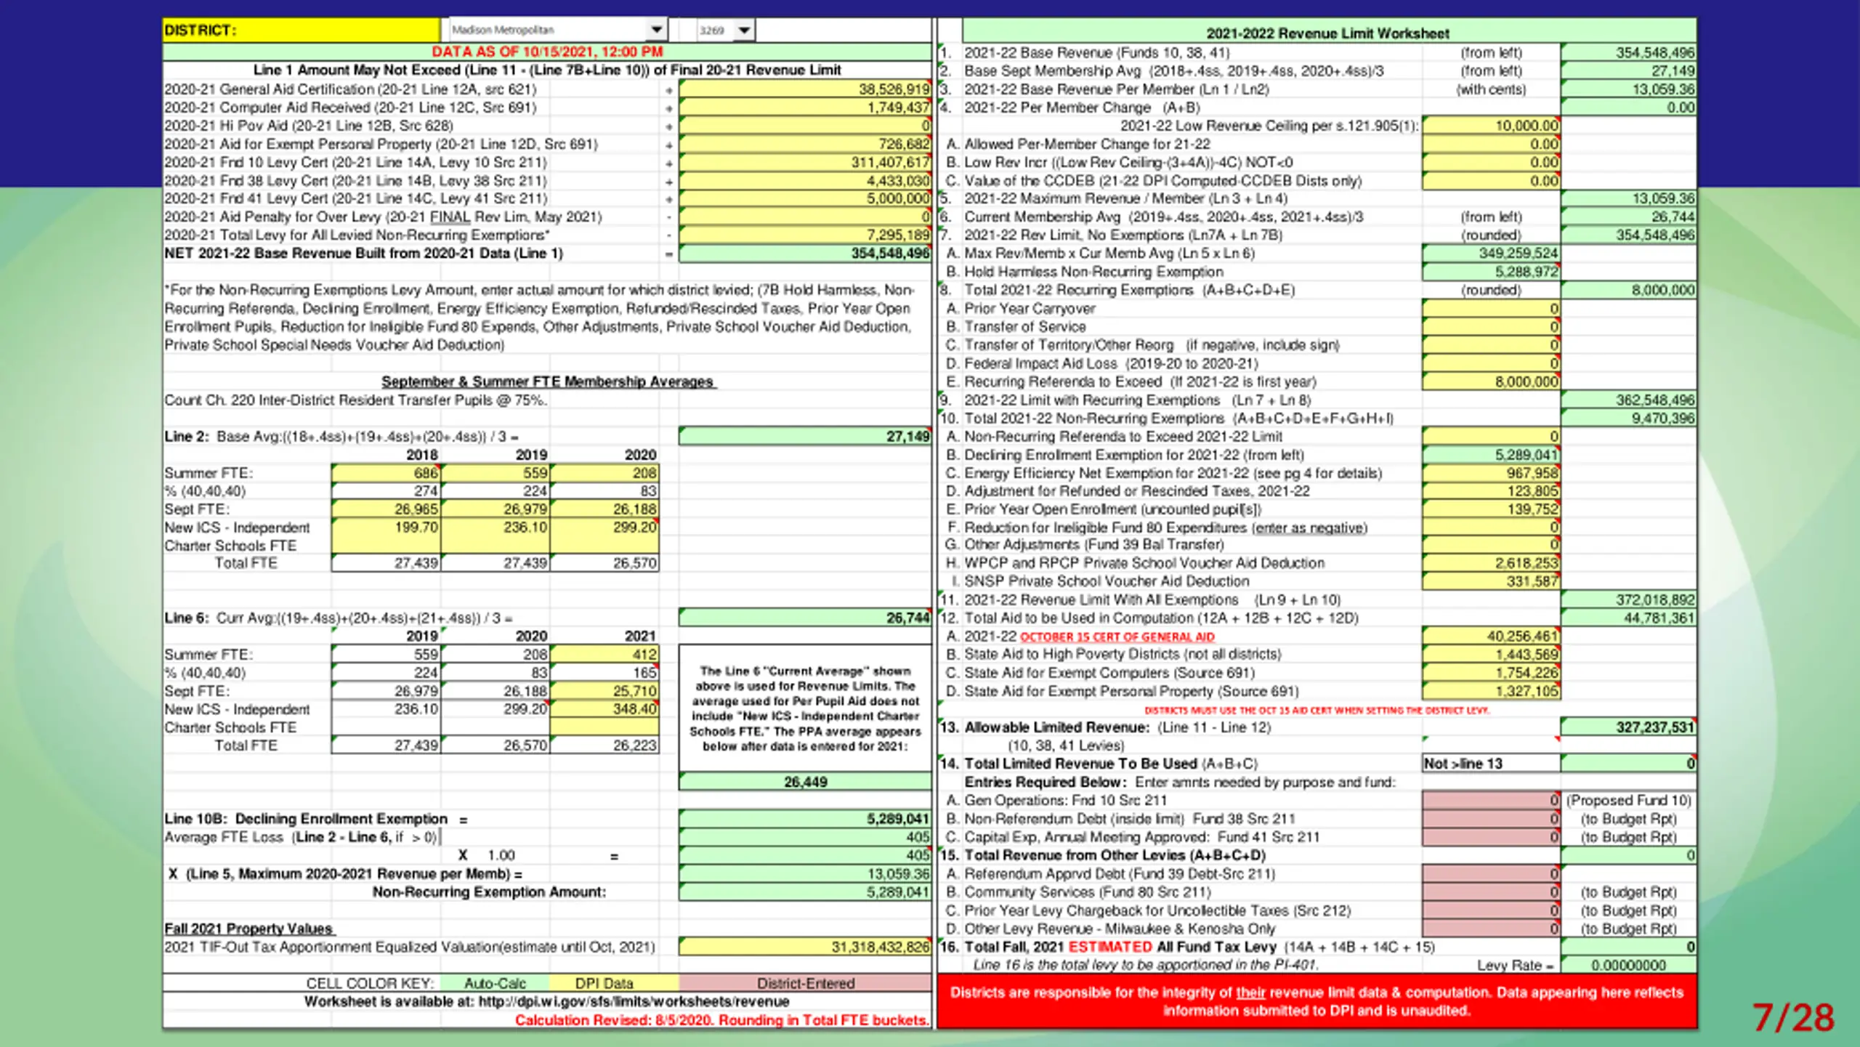Click the District-Entered pink color key
The height and width of the screenshot is (1047, 1860).
[805, 983]
